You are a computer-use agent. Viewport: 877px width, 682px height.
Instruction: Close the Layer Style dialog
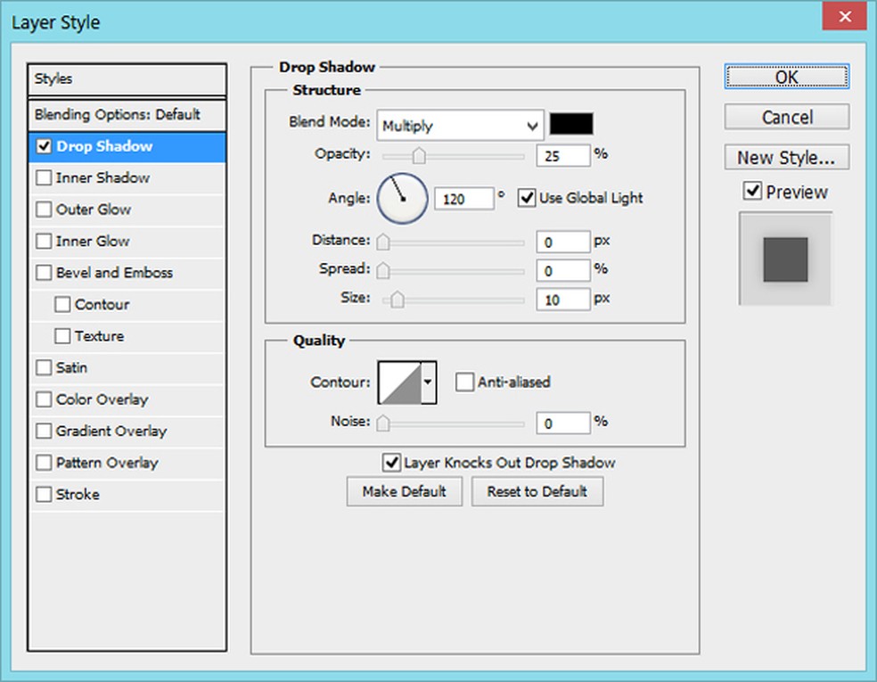[843, 18]
